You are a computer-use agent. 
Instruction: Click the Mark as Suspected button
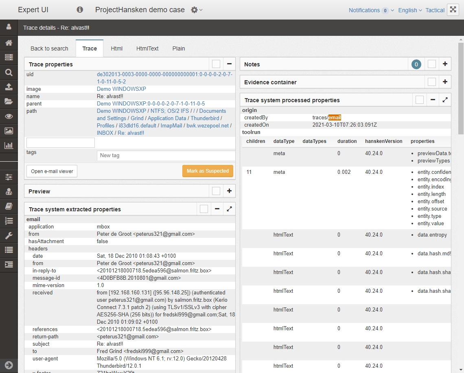click(208, 171)
